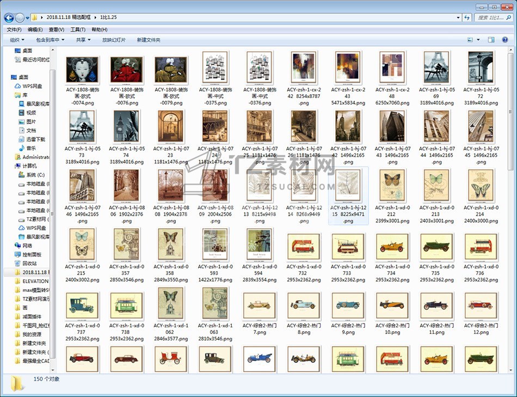Open 视频 library in sidebar

coord(28,113)
